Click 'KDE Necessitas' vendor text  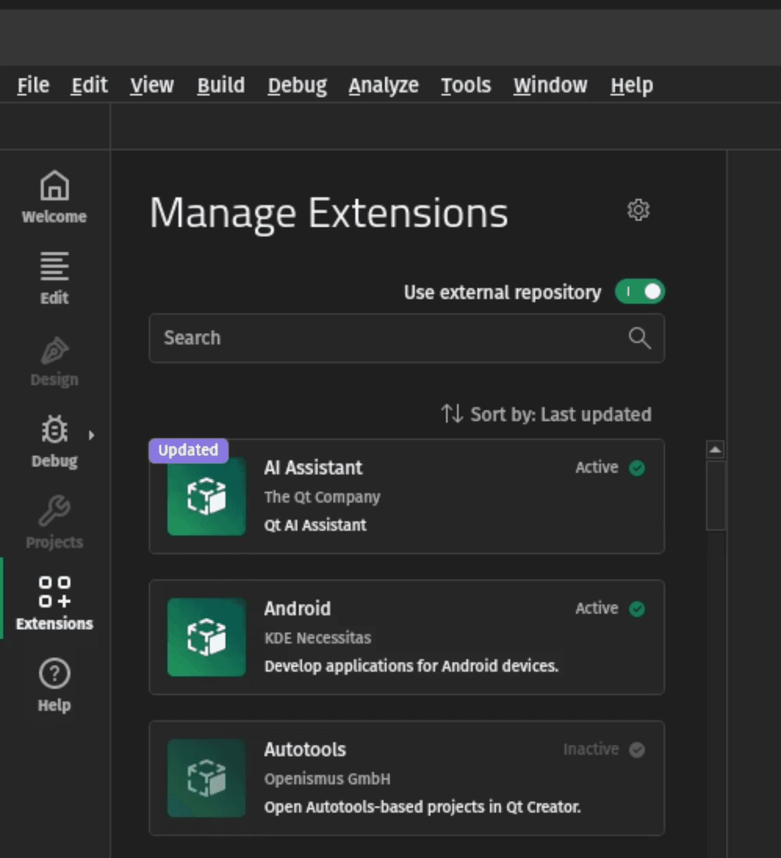(x=318, y=638)
